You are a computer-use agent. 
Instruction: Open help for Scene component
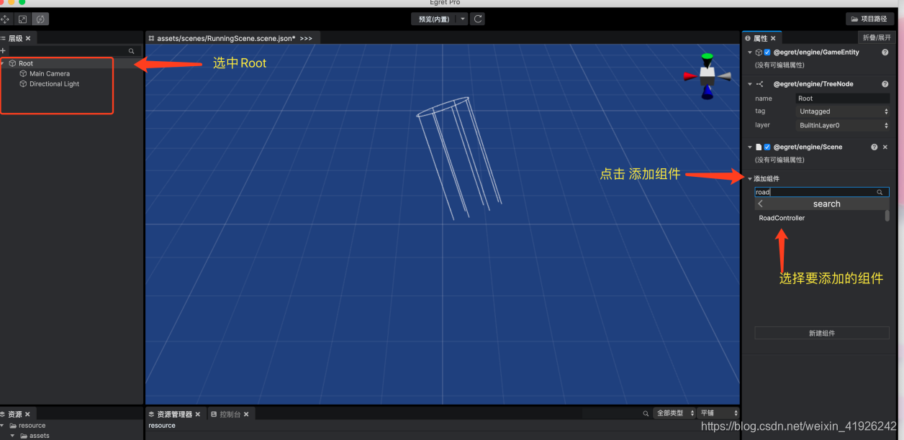pyautogui.click(x=874, y=147)
